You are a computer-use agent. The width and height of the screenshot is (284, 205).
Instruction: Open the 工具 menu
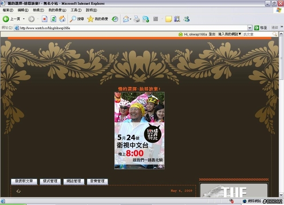click(76, 10)
